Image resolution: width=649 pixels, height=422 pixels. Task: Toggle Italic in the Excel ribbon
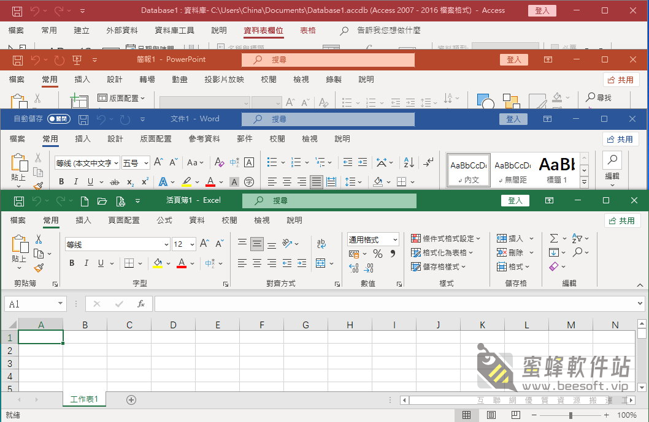tap(86, 263)
